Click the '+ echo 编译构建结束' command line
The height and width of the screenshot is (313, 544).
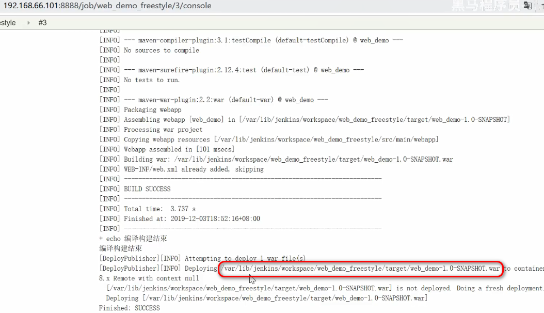click(x=133, y=239)
